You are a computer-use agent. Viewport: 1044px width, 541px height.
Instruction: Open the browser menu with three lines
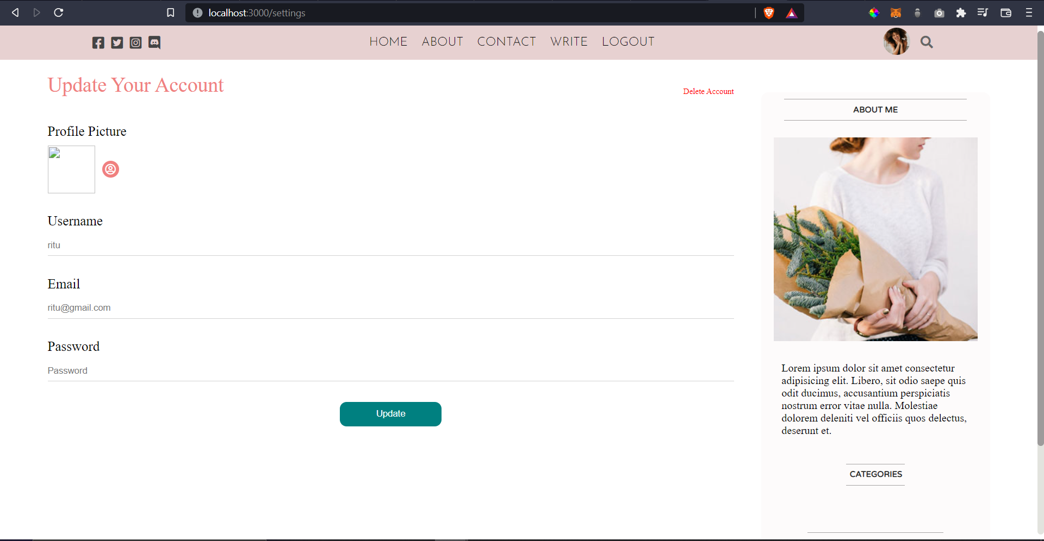pos(1029,12)
